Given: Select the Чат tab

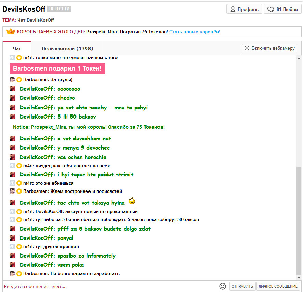Looking at the screenshot, I should coord(17,48).
